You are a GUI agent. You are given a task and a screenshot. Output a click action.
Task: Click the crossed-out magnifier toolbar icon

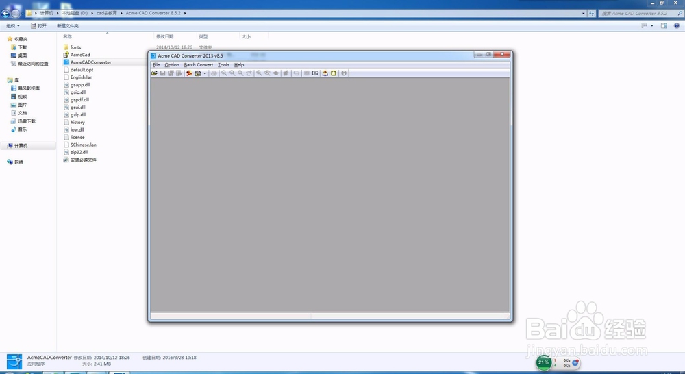(x=267, y=73)
